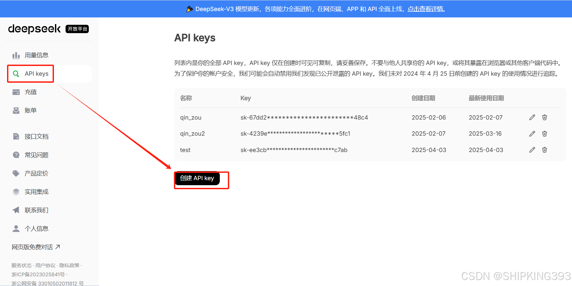The height and width of the screenshot is (286, 572).
Task: Edit the qin_zou2 key name
Action: 532,134
